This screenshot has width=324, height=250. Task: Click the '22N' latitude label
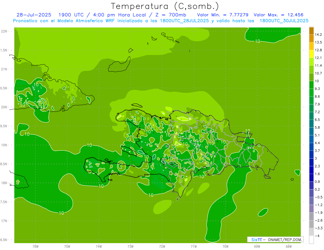pos(4,31)
